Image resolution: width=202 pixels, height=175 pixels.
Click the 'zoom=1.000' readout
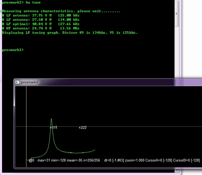(x=135, y=160)
